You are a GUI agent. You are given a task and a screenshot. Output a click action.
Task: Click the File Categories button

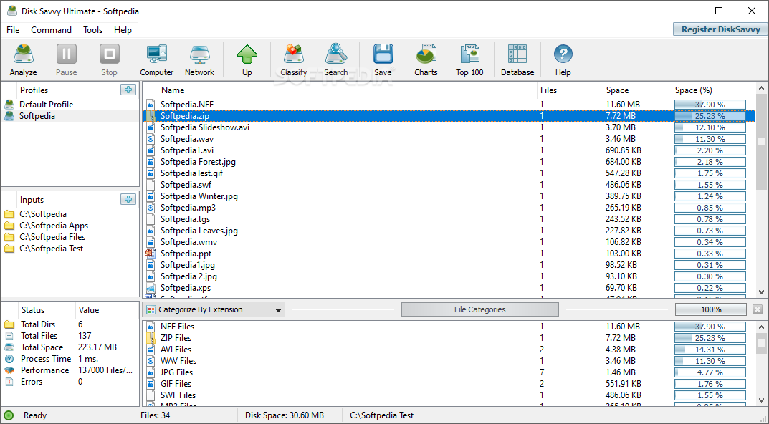(x=479, y=309)
